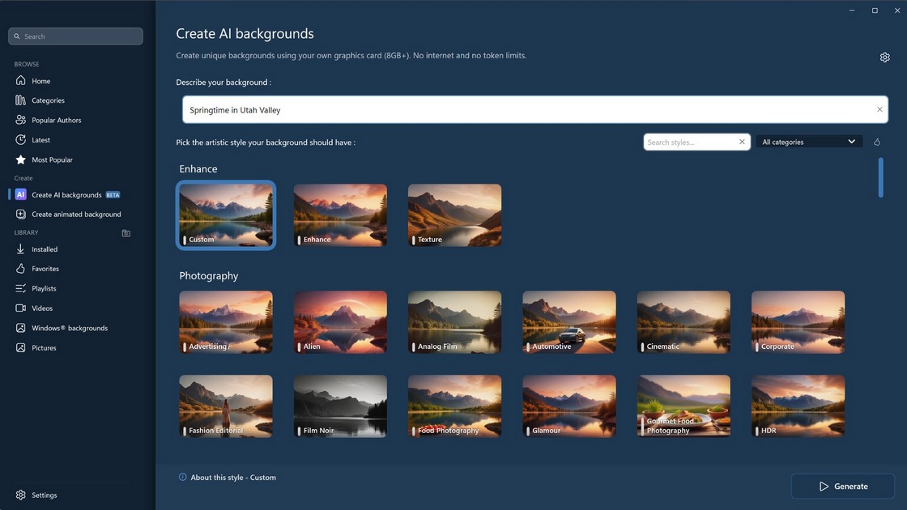This screenshot has width=907, height=510.
Task: Choose the Analog Film style
Action: click(454, 322)
